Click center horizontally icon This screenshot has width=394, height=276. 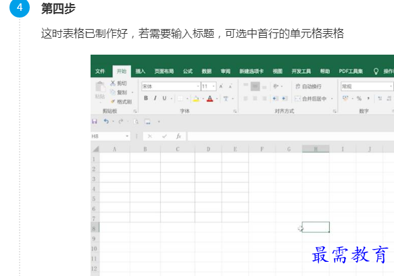tap(255, 99)
